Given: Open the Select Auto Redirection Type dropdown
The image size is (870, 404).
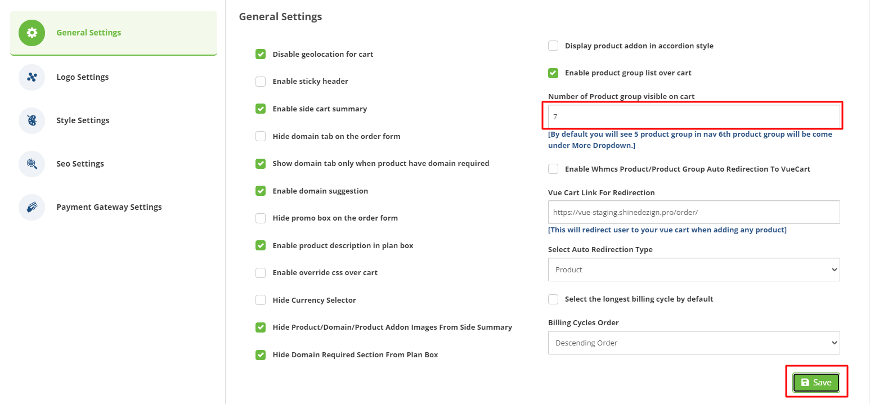Looking at the screenshot, I should click(x=694, y=270).
